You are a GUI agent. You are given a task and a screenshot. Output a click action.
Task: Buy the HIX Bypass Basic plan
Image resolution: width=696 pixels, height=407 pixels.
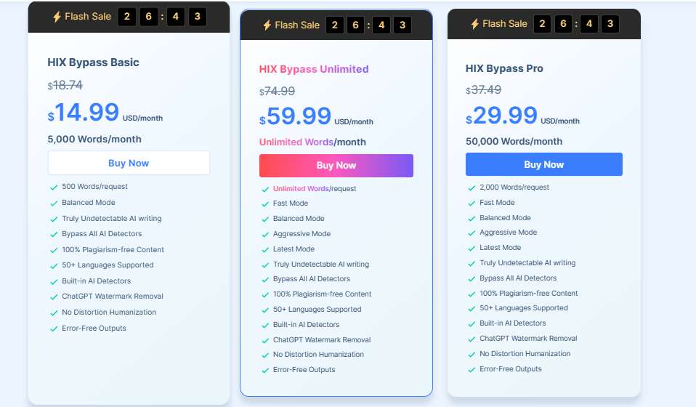point(129,163)
